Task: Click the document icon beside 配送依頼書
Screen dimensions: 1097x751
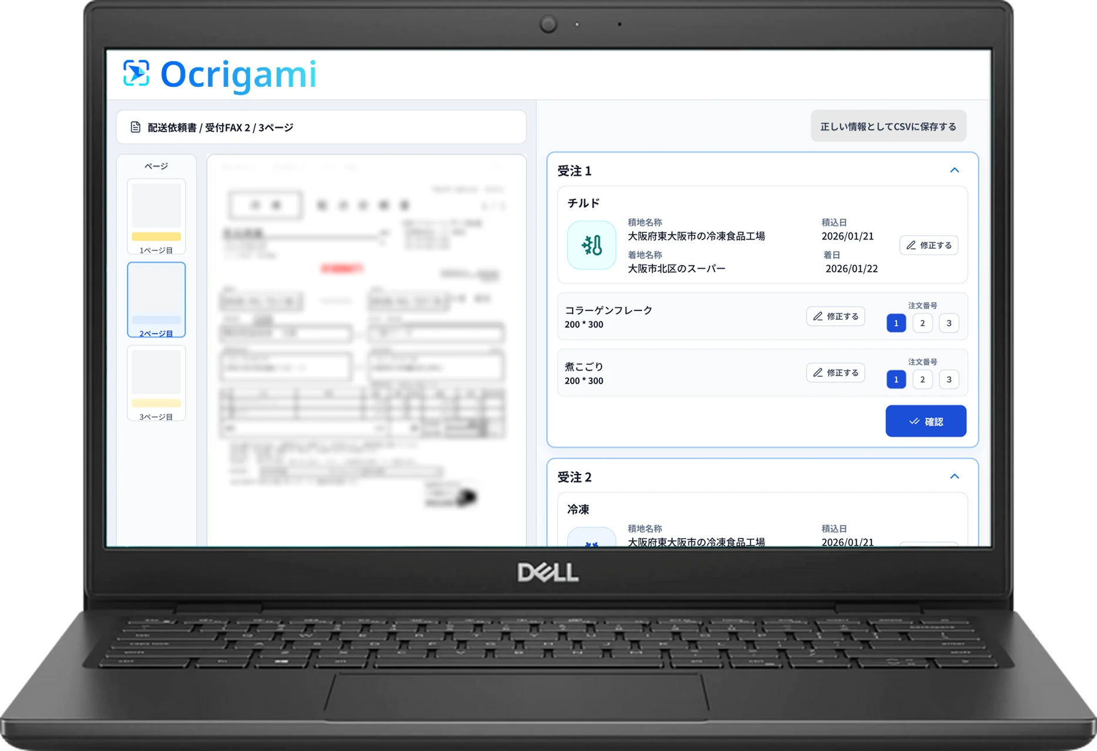Action: pos(135,127)
